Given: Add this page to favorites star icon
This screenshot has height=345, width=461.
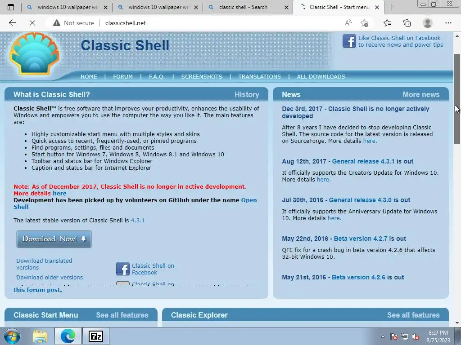Looking at the screenshot, I should click(364, 23).
